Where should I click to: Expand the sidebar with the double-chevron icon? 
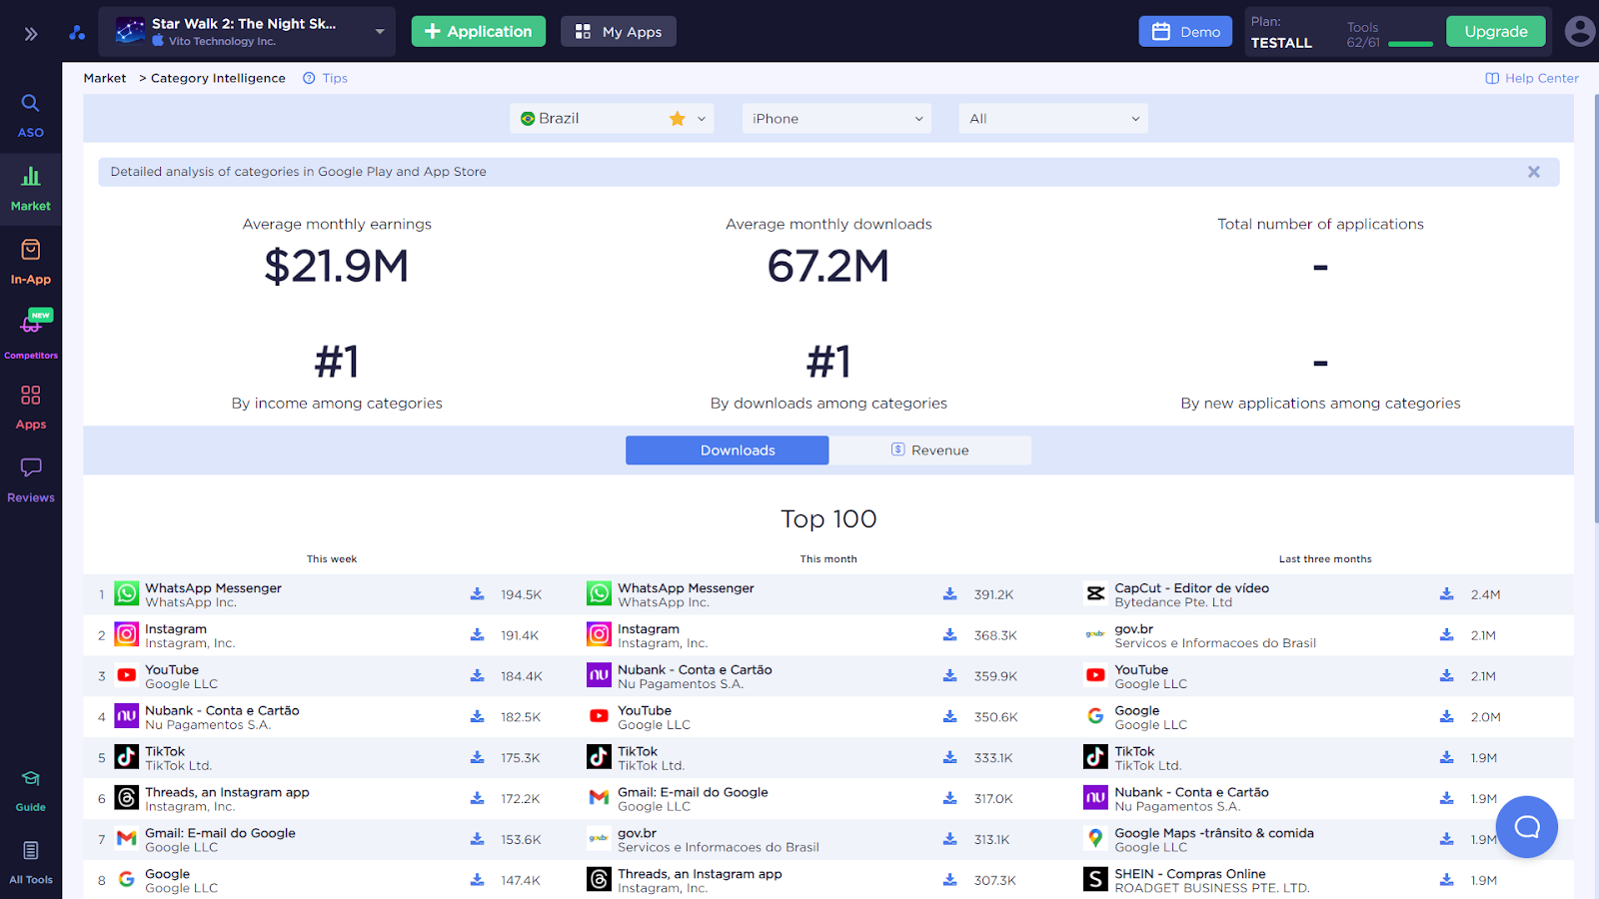coord(31,34)
